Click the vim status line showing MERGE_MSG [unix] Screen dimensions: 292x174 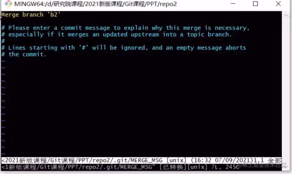pyautogui.click(x=141, y=160)
